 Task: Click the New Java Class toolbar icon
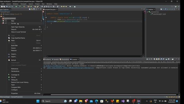31,7
